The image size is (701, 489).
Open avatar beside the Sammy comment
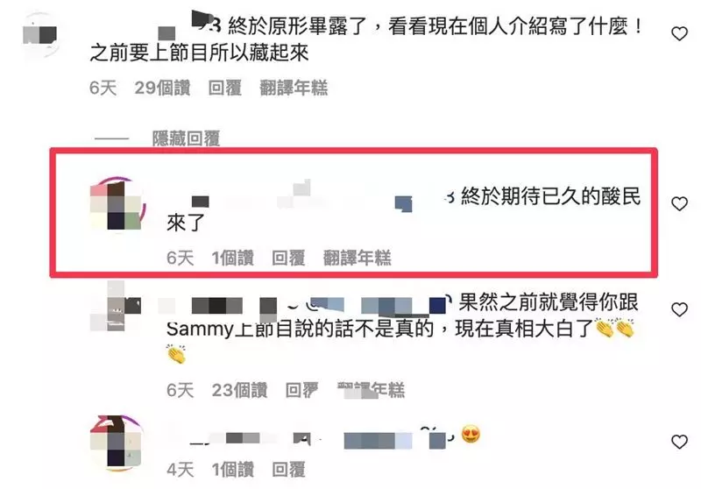(116, 307)
